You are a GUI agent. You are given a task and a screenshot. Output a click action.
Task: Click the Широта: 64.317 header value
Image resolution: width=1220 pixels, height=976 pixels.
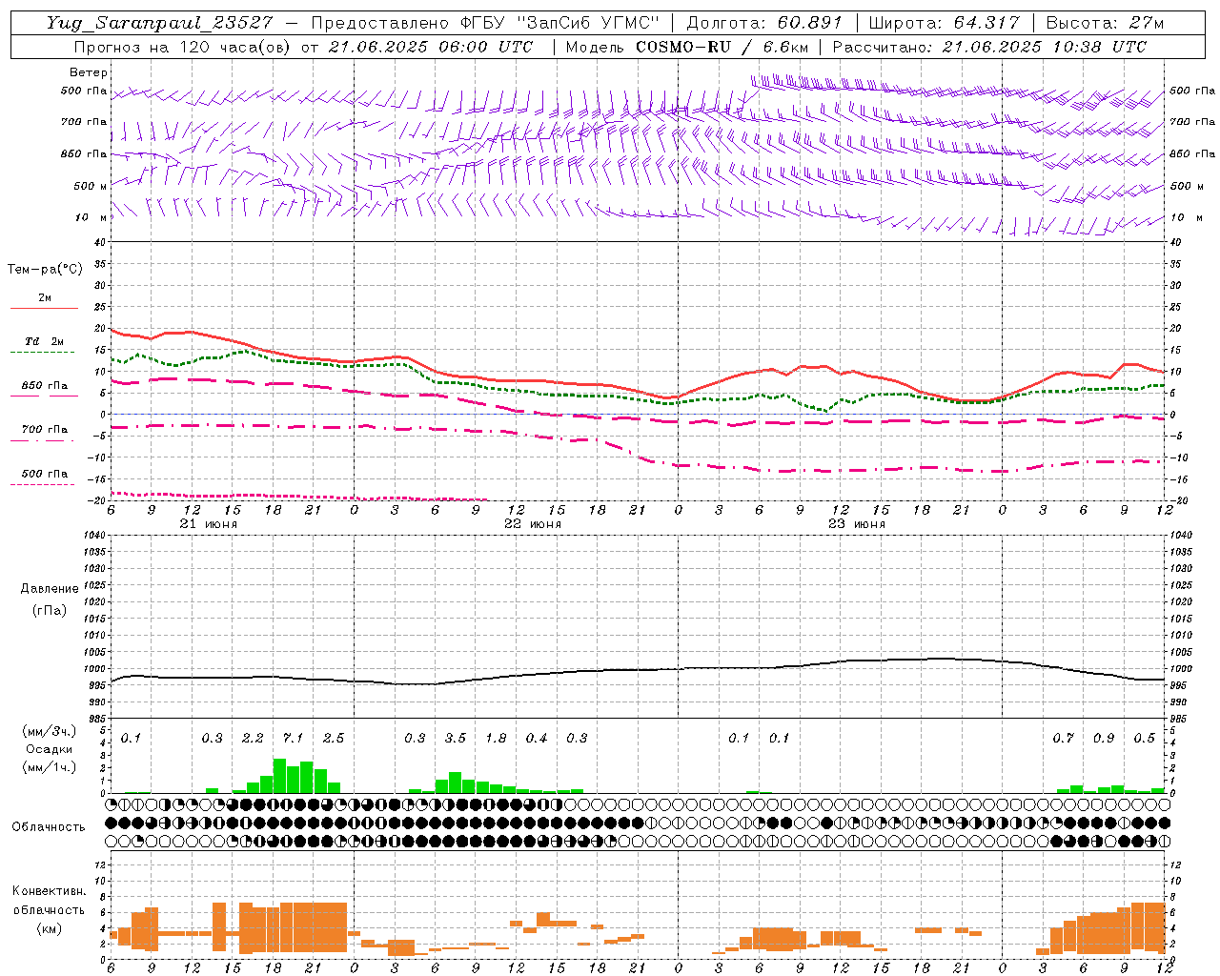point(944,23)
